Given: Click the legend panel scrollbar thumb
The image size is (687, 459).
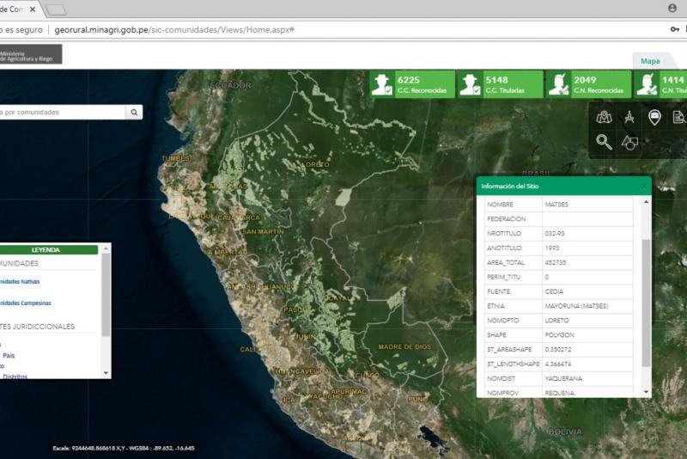Looking at the screenshot, I should pos(106,295).
